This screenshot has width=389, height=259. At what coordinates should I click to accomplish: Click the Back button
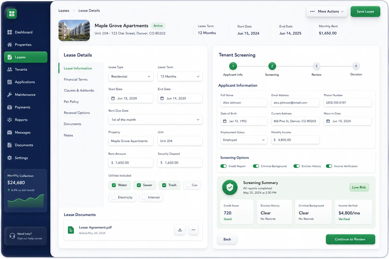pyautogui.click(x=227, y=239)
